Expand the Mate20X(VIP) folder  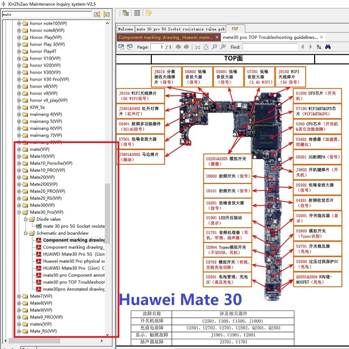[x=19, y=184]
